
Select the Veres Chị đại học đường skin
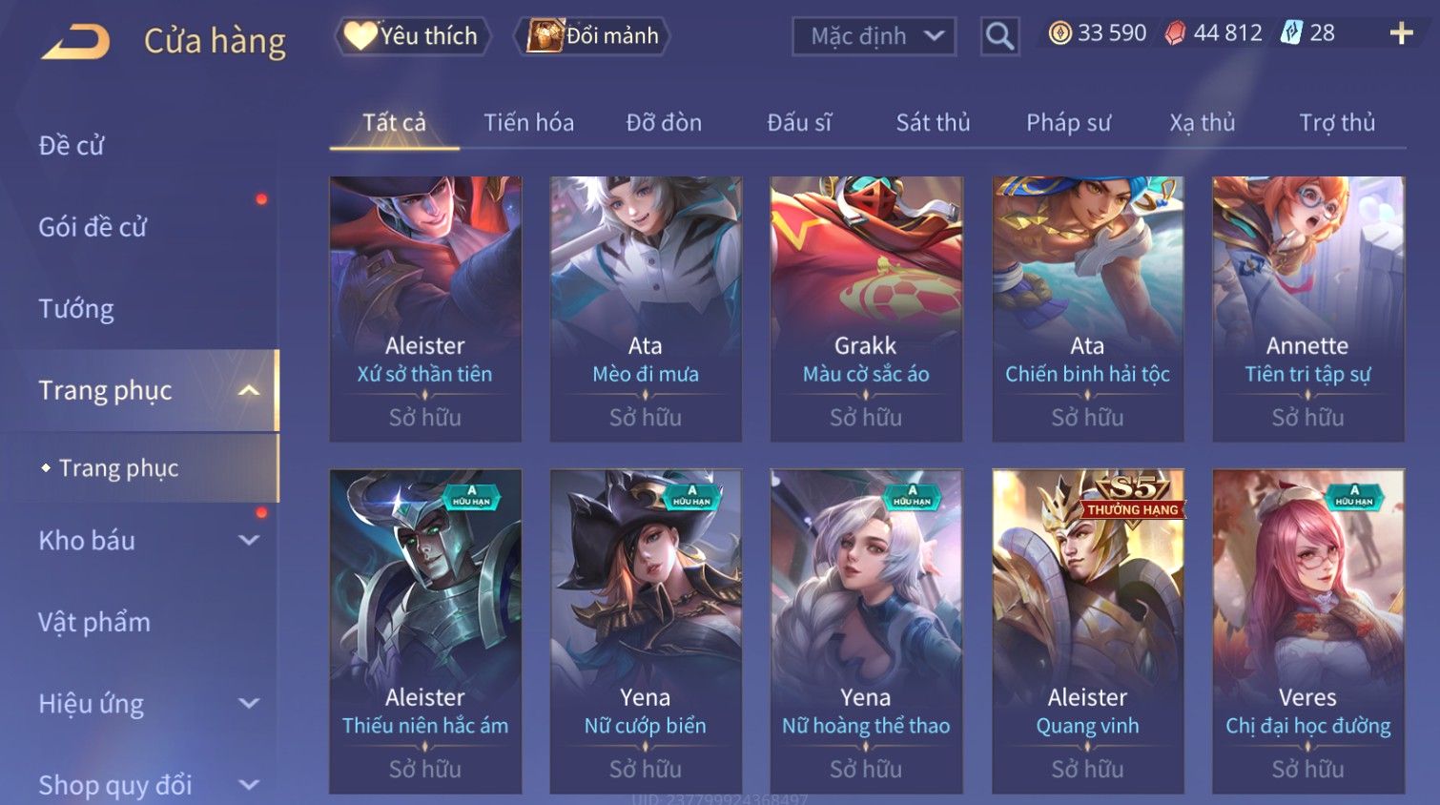coord(1307,630)
